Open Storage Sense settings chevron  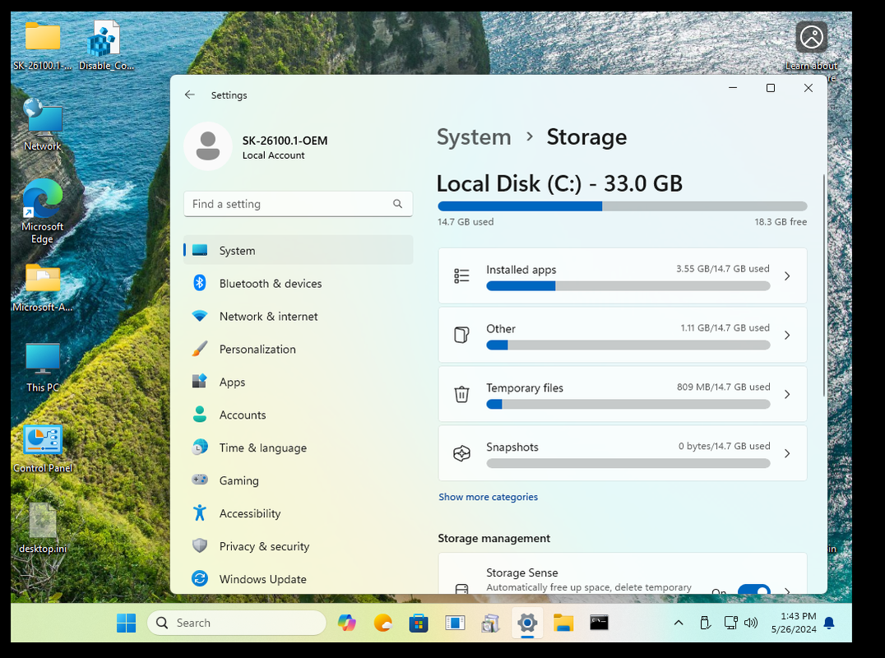coord(787,589)
